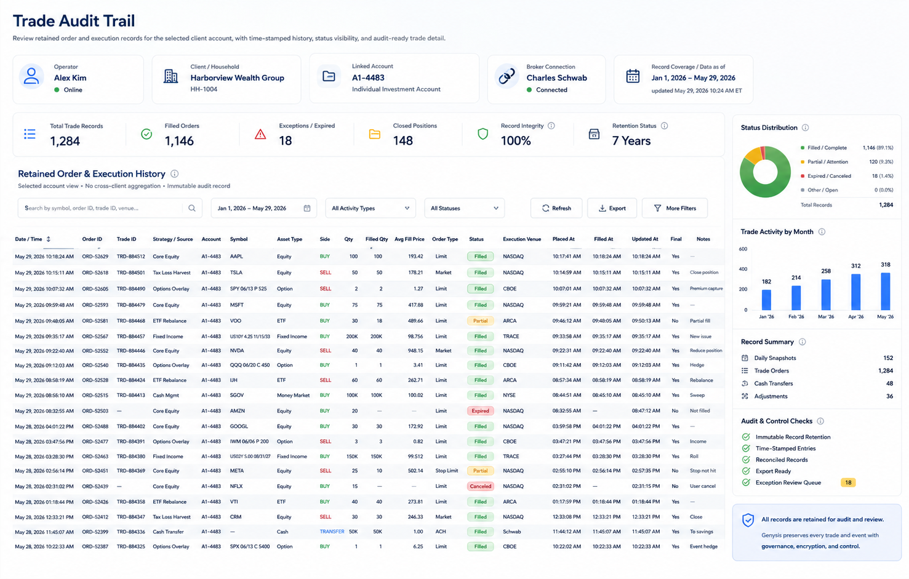This screenshot has height=579, width=909.
Task: Click the Execution Venue column header
Action: pyautogui.click(x=522, y=239)
